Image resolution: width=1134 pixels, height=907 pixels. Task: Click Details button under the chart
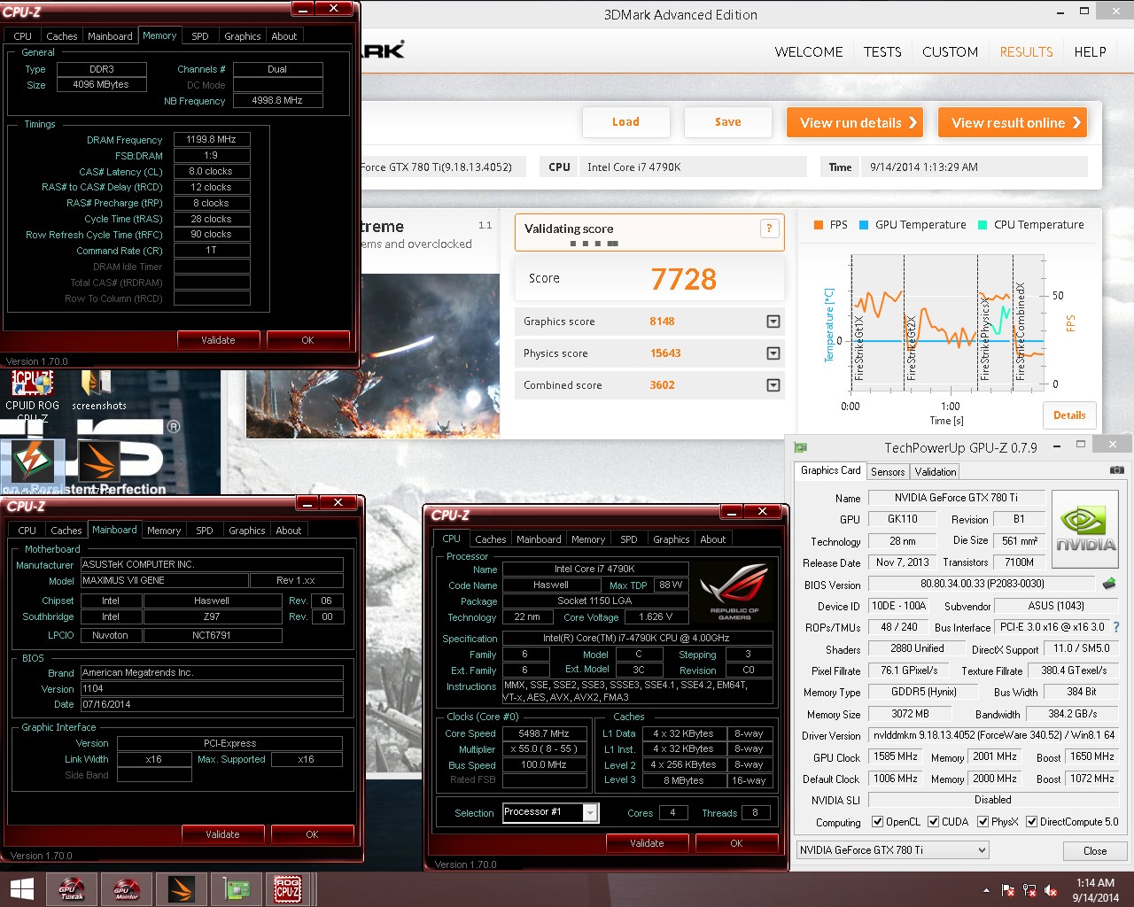click(1069, 415)
